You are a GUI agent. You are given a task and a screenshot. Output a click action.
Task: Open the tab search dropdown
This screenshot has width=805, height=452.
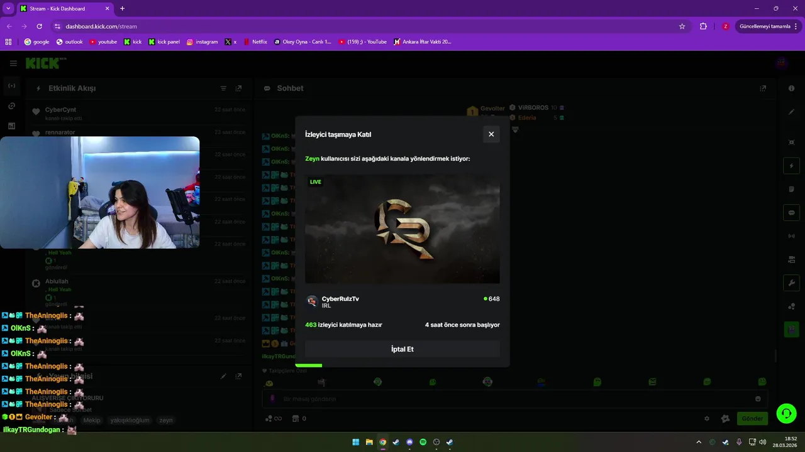pos(8,9)
